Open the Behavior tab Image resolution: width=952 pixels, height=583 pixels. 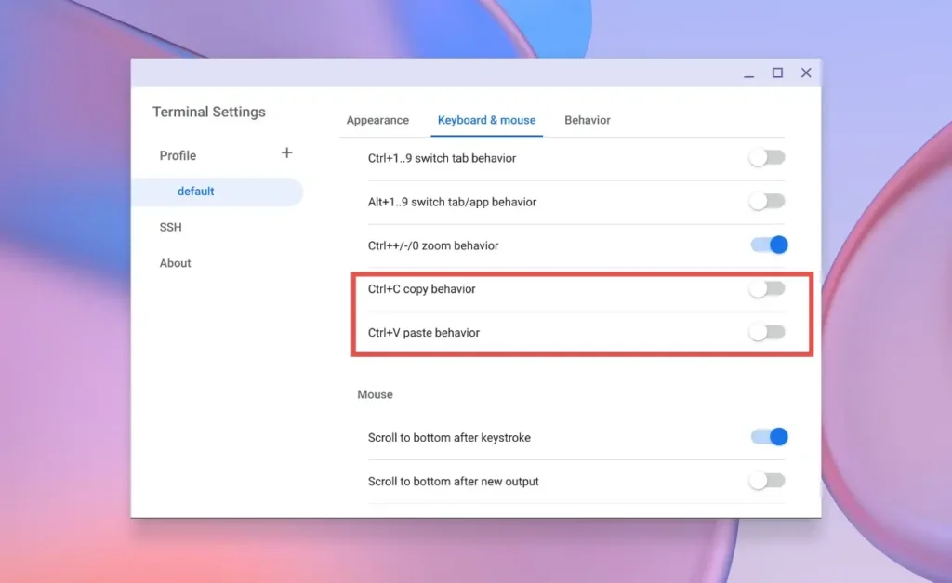click(x=588, y=120)
